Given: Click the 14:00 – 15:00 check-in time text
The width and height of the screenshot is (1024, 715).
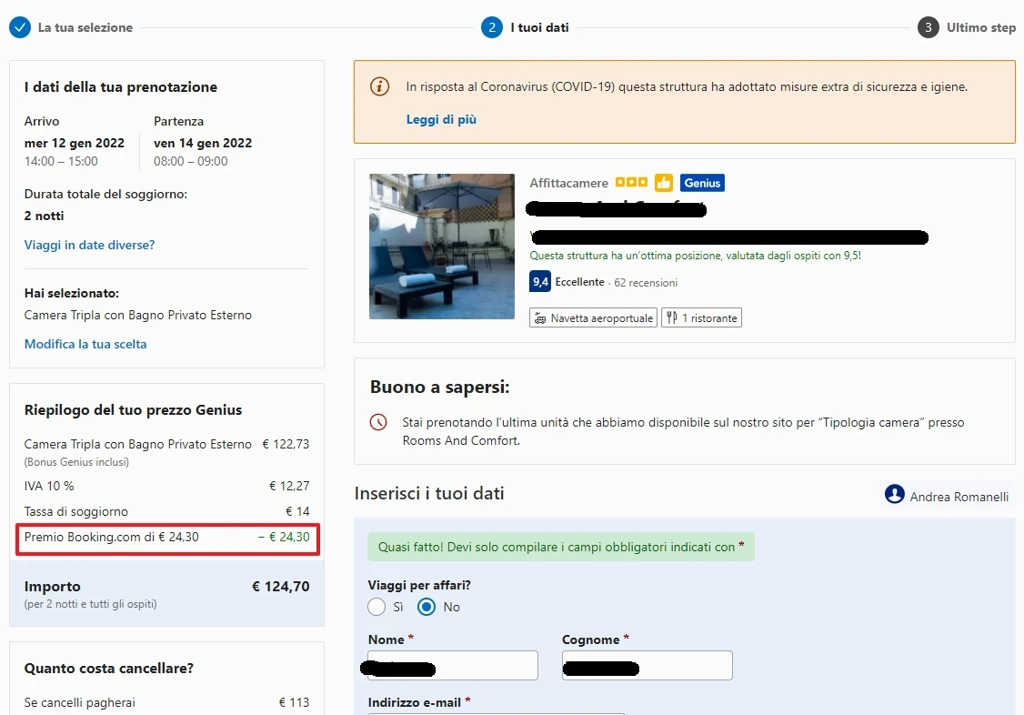Looking at the screenshot, I should tap(61, 161).
